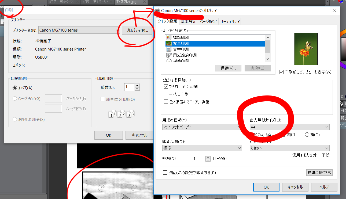346x199 pixels.
Task: Click キャンセル in the 印刷 dialog
Action: (139, 135)
